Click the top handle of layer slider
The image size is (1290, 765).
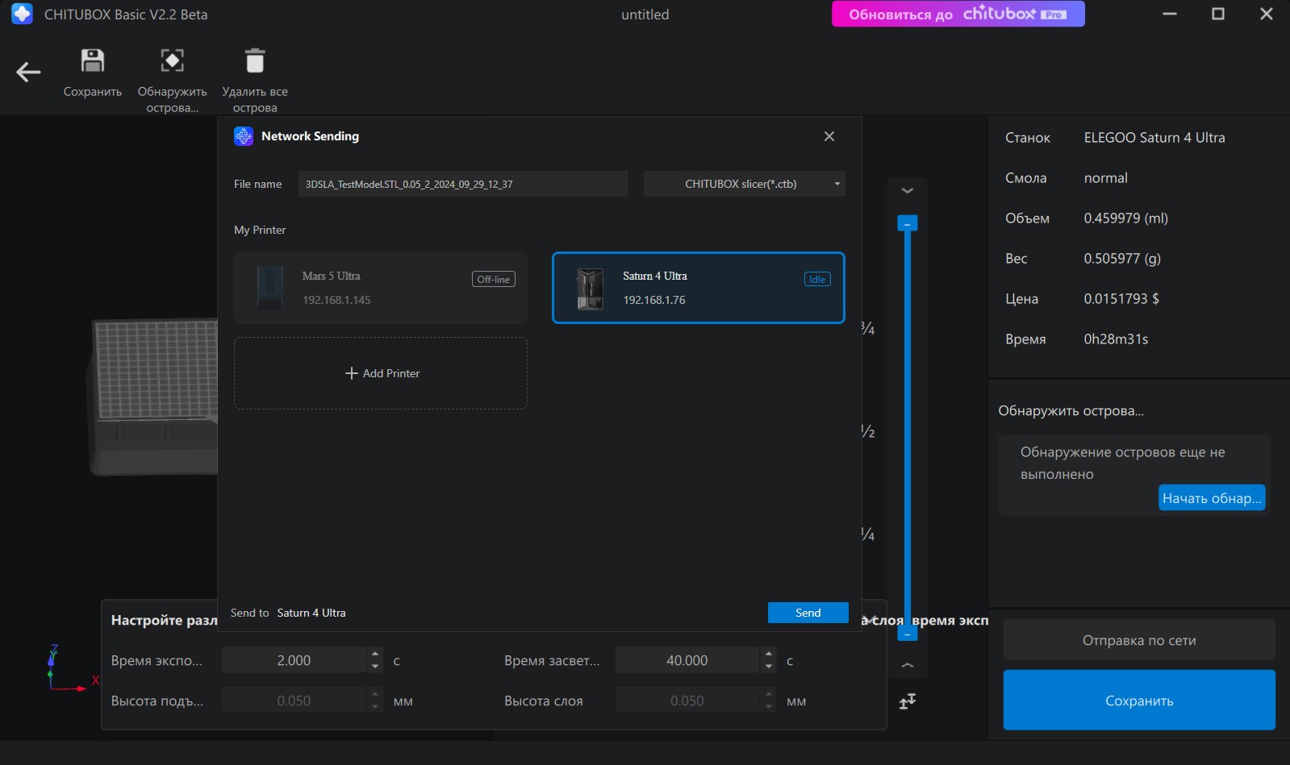(x=908, y=223)
